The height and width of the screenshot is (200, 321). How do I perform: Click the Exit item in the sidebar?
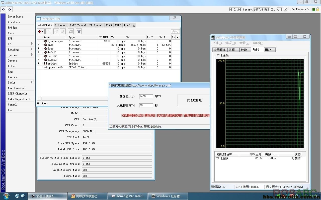coord(11,110)
